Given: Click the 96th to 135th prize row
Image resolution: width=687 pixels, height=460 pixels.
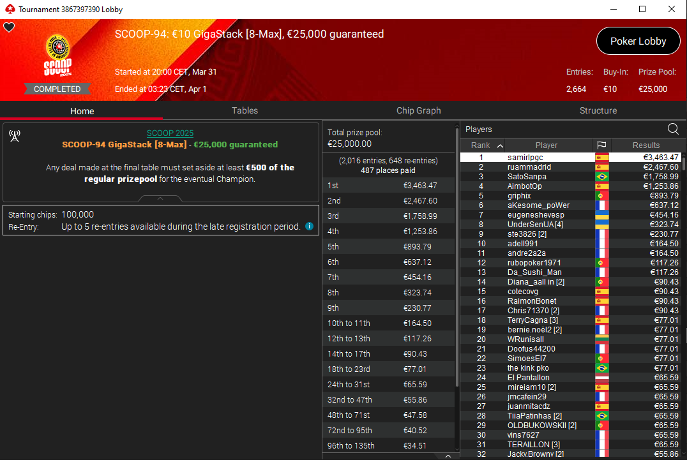Looking at the screenshot, I should tap(389, 445).
